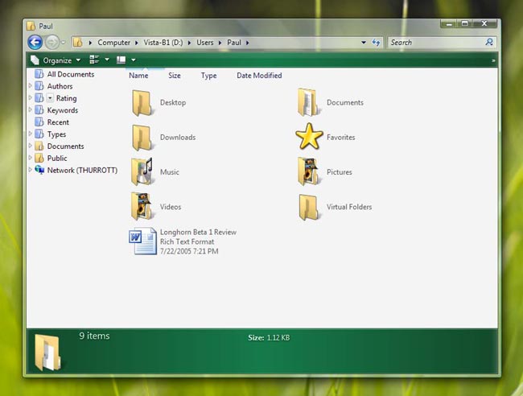Open the Favorites star folder

[309, 137]
